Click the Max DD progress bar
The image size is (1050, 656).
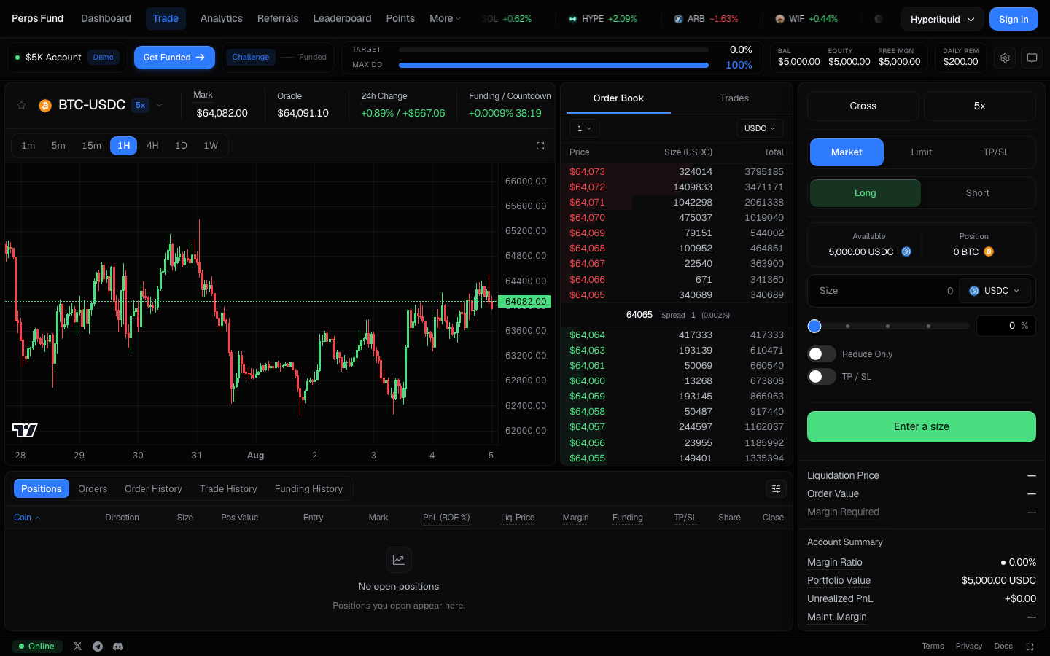pos(553,65)
